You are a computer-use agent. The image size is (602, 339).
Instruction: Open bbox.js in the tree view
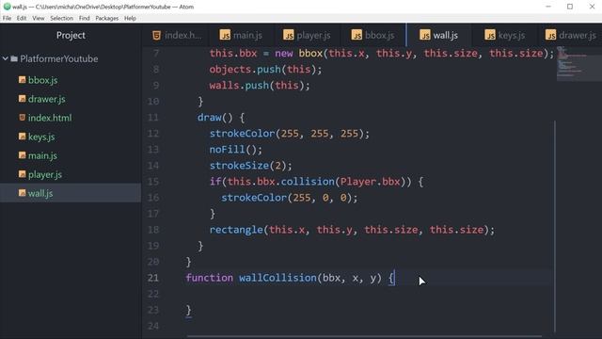tap(71, 80)
